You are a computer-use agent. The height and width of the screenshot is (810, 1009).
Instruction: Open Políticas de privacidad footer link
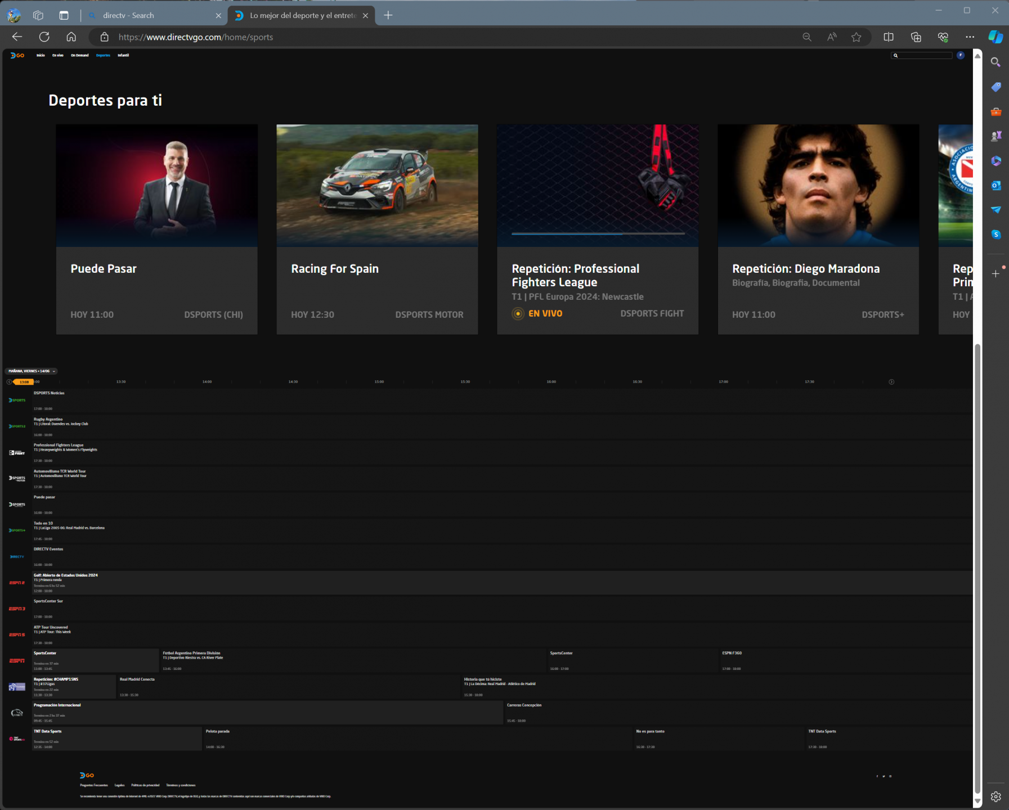click(x=145, y=785)
